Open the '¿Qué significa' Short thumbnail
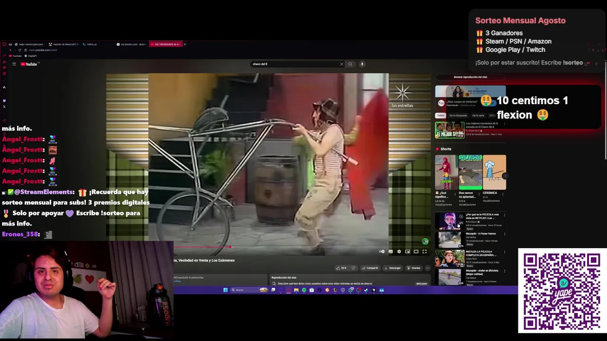This screenshot has width=607, height=341. (x=446, y=172)
